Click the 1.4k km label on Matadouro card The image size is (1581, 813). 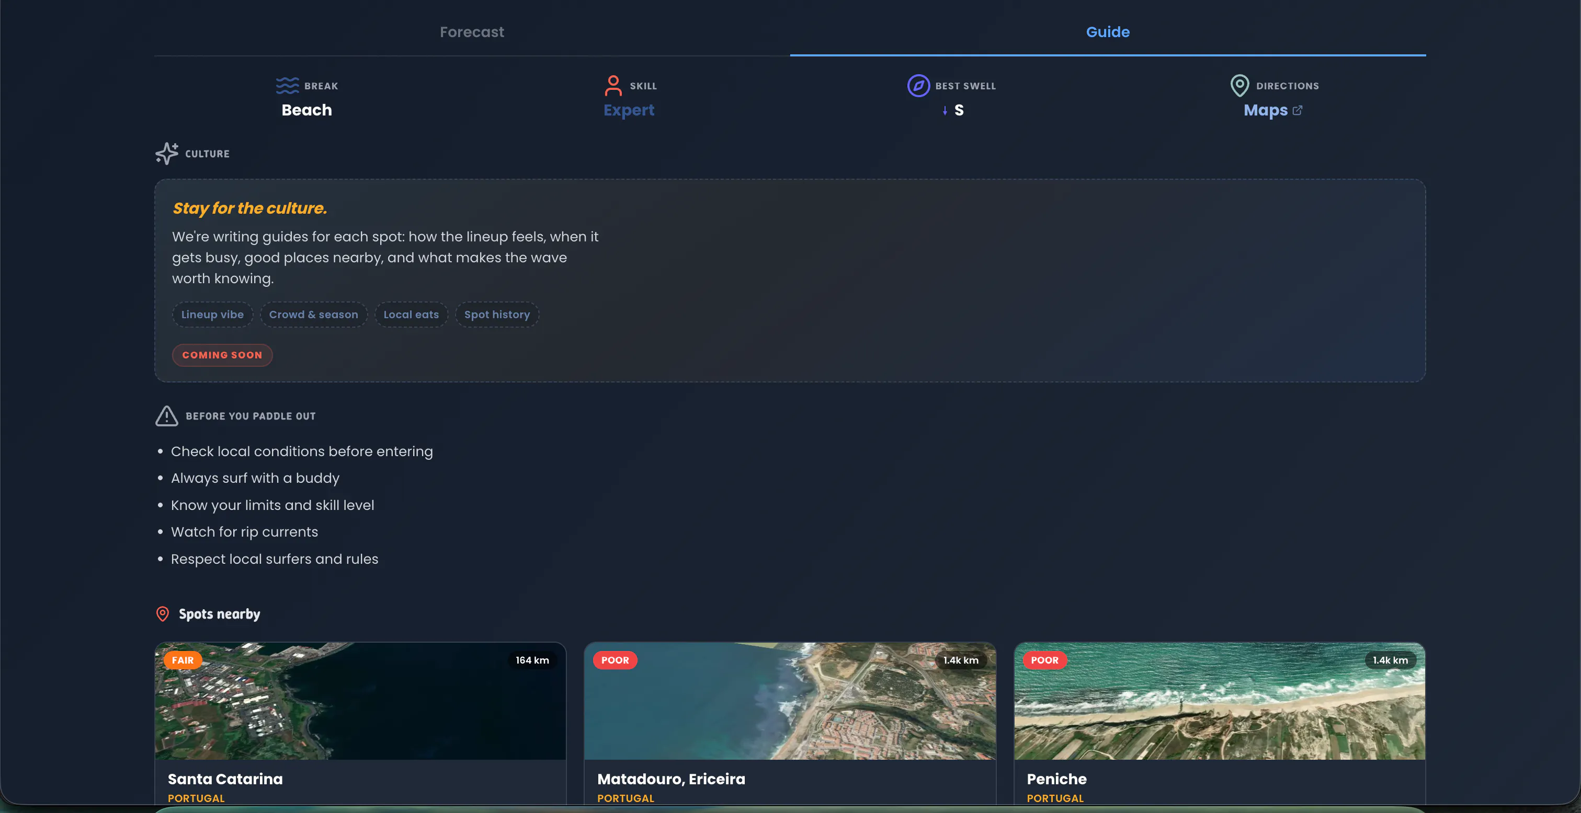pyautogui.click(x=961, y=660)
